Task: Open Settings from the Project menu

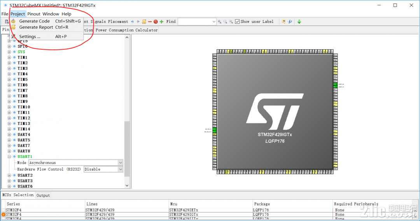Action: (x=46, y=36)
